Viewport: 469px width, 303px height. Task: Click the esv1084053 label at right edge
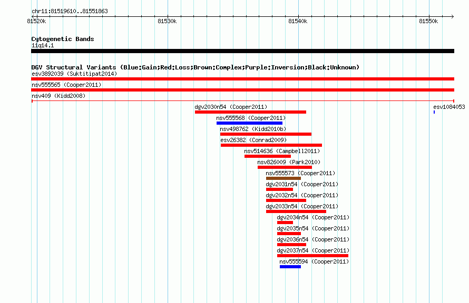(x=449, y=107)
